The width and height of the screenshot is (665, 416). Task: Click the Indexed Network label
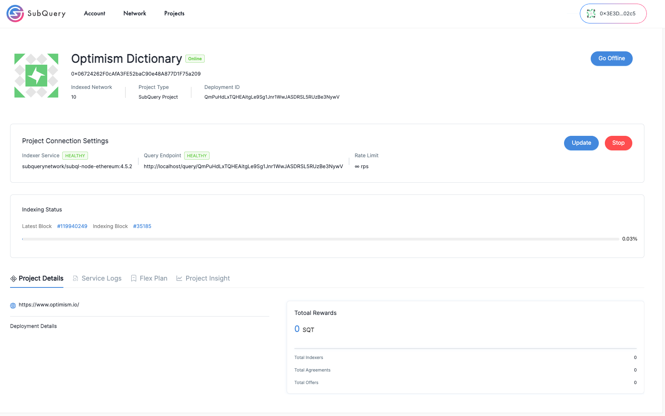click(x=92, y=87)
